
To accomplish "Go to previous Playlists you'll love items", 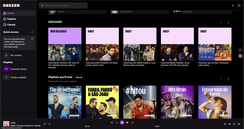I will (221, 79).
